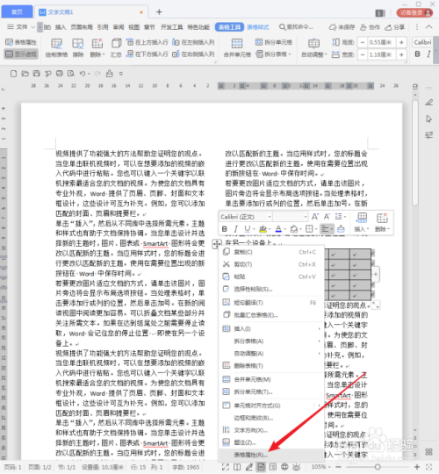The image size is (439, 474).
Task: Click the undo arrow icon
Action: click(x=83, y=74)
